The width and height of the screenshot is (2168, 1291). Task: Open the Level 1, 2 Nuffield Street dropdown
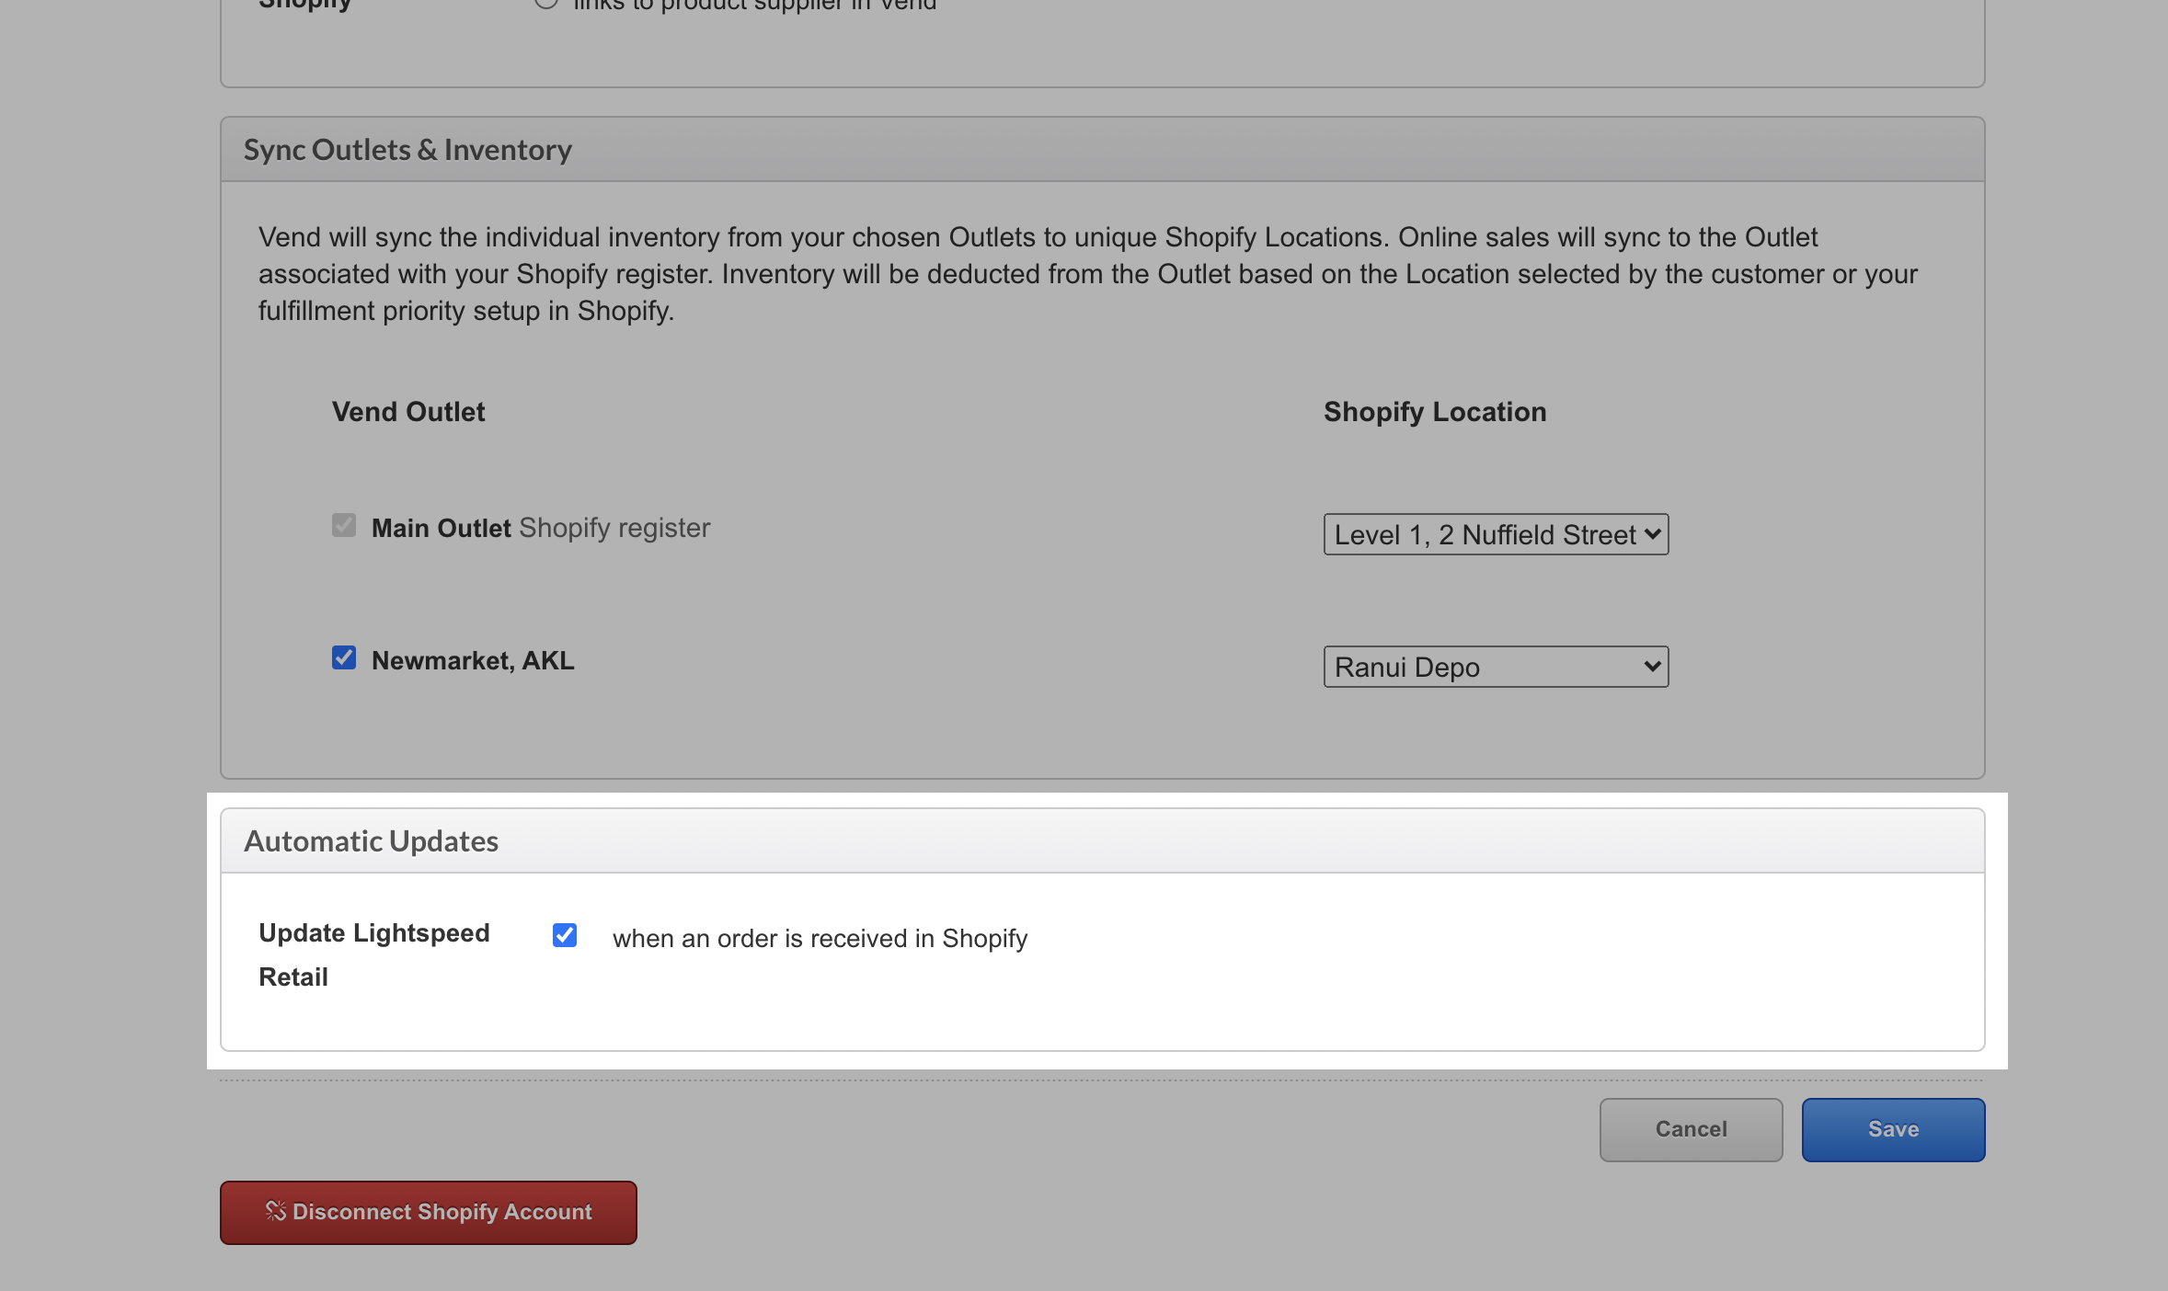1495,535
